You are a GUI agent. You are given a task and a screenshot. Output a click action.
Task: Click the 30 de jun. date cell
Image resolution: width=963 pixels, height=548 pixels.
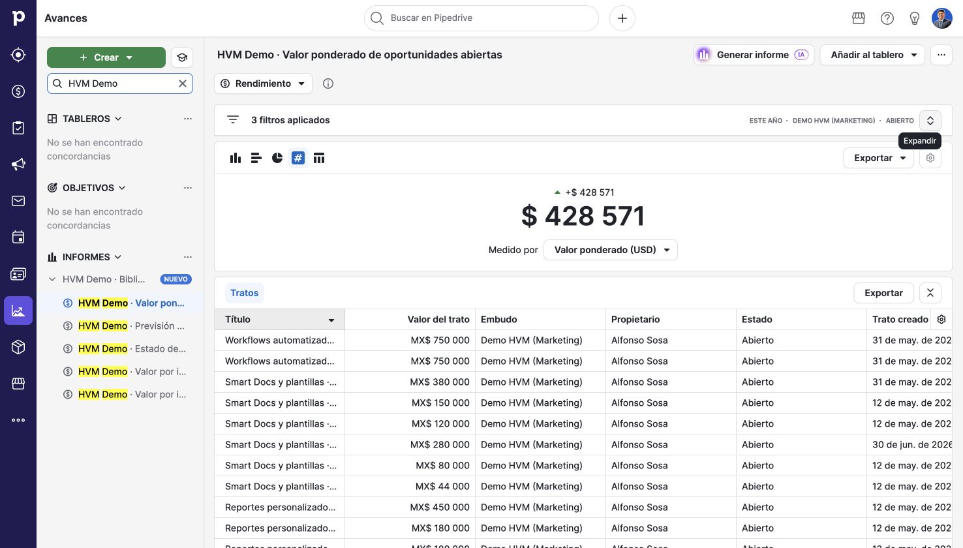[909, 445]
